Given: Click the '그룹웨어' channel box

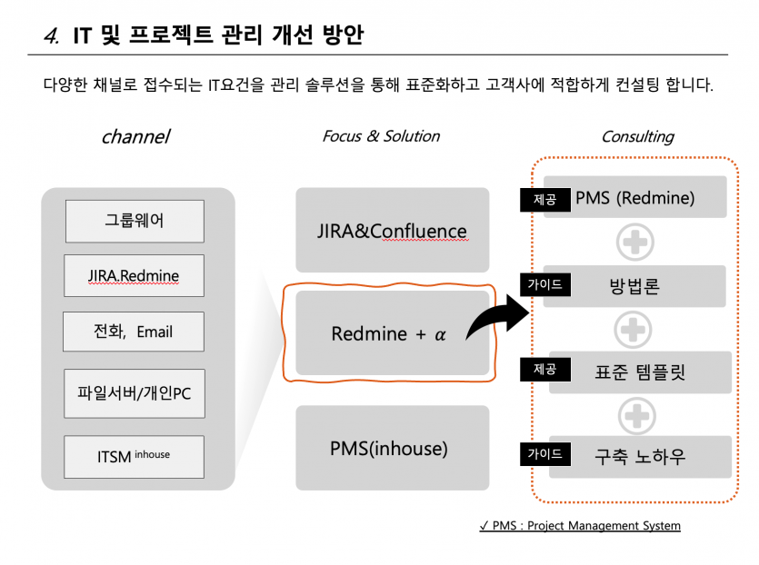Looking at the screenshot, I should [135, 221].
